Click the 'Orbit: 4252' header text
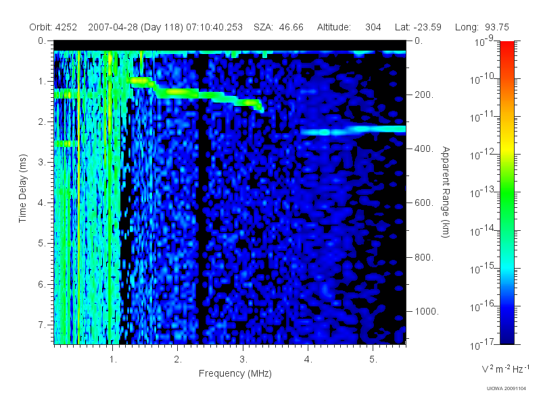This screenshot has width=541, height=405. pos(53,27)
